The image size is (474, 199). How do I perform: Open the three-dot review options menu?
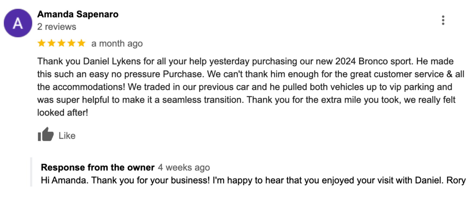(443, 20)
